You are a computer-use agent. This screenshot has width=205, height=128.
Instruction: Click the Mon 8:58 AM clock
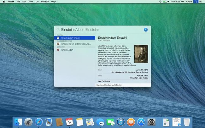point(178,2)
